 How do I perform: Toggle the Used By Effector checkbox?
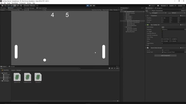(x=162, y=33)
